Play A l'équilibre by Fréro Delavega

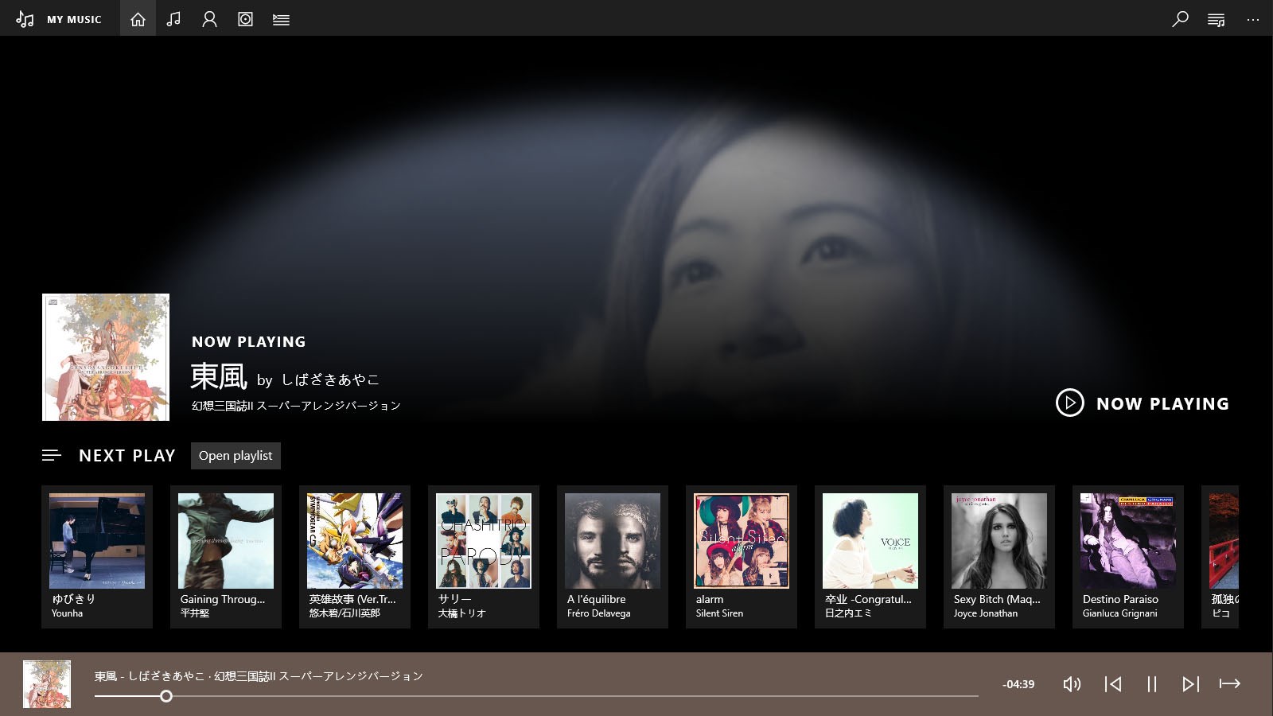pos(613,557)
